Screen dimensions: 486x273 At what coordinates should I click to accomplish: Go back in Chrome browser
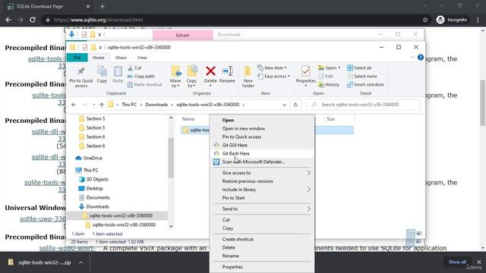[x=8, y=20]
